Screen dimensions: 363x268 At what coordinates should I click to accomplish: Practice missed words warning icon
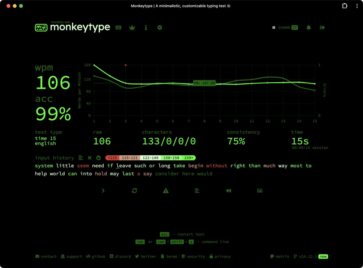(x=166, y=191)
